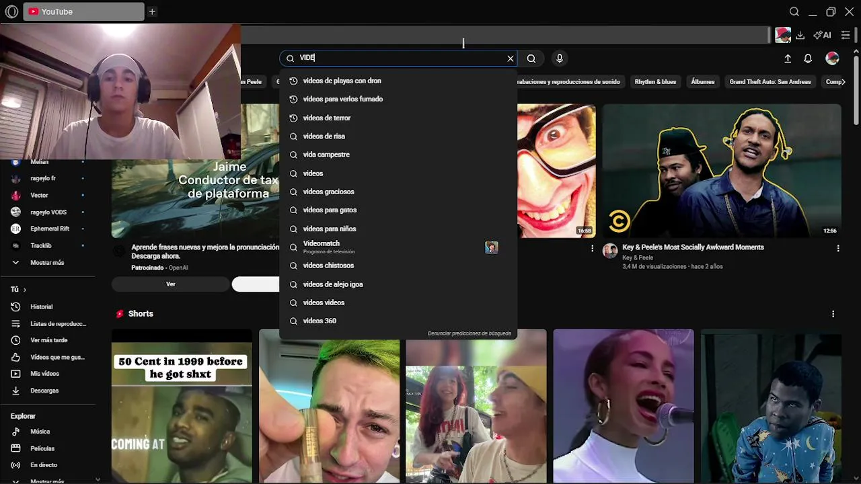Open the upload/create video icon
The image size is (861, 484).
(788, 58)
